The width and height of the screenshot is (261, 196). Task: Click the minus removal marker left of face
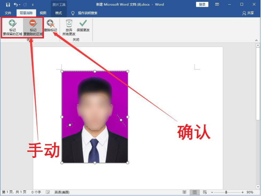coord(70,125)
